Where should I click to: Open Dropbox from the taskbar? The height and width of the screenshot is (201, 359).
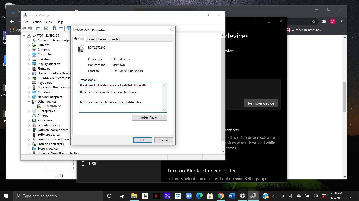[x=178, y=196]
